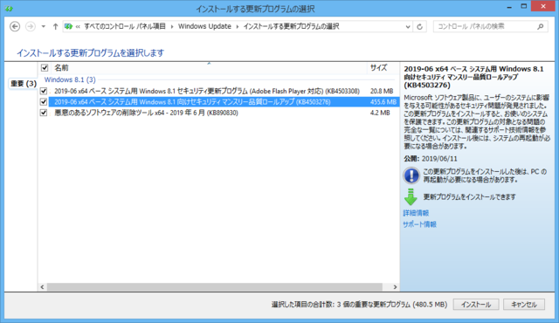The image size is (559, 323).
Task: Maximize the update selection window
Action: coord(524,6)
